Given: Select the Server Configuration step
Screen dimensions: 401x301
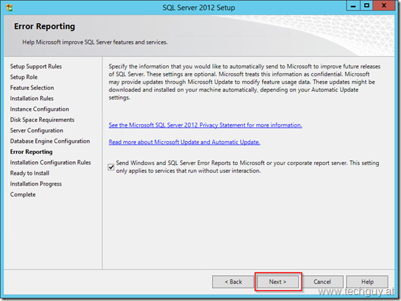Looking at the screenshot, I should (x=37, y=131).
